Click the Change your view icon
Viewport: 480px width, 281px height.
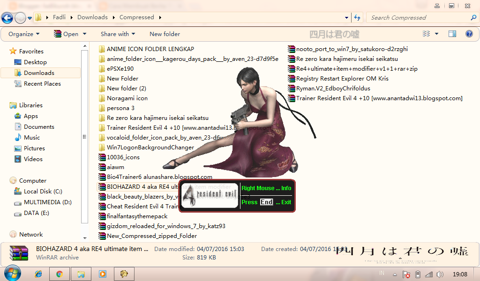[x=426, y=34]
